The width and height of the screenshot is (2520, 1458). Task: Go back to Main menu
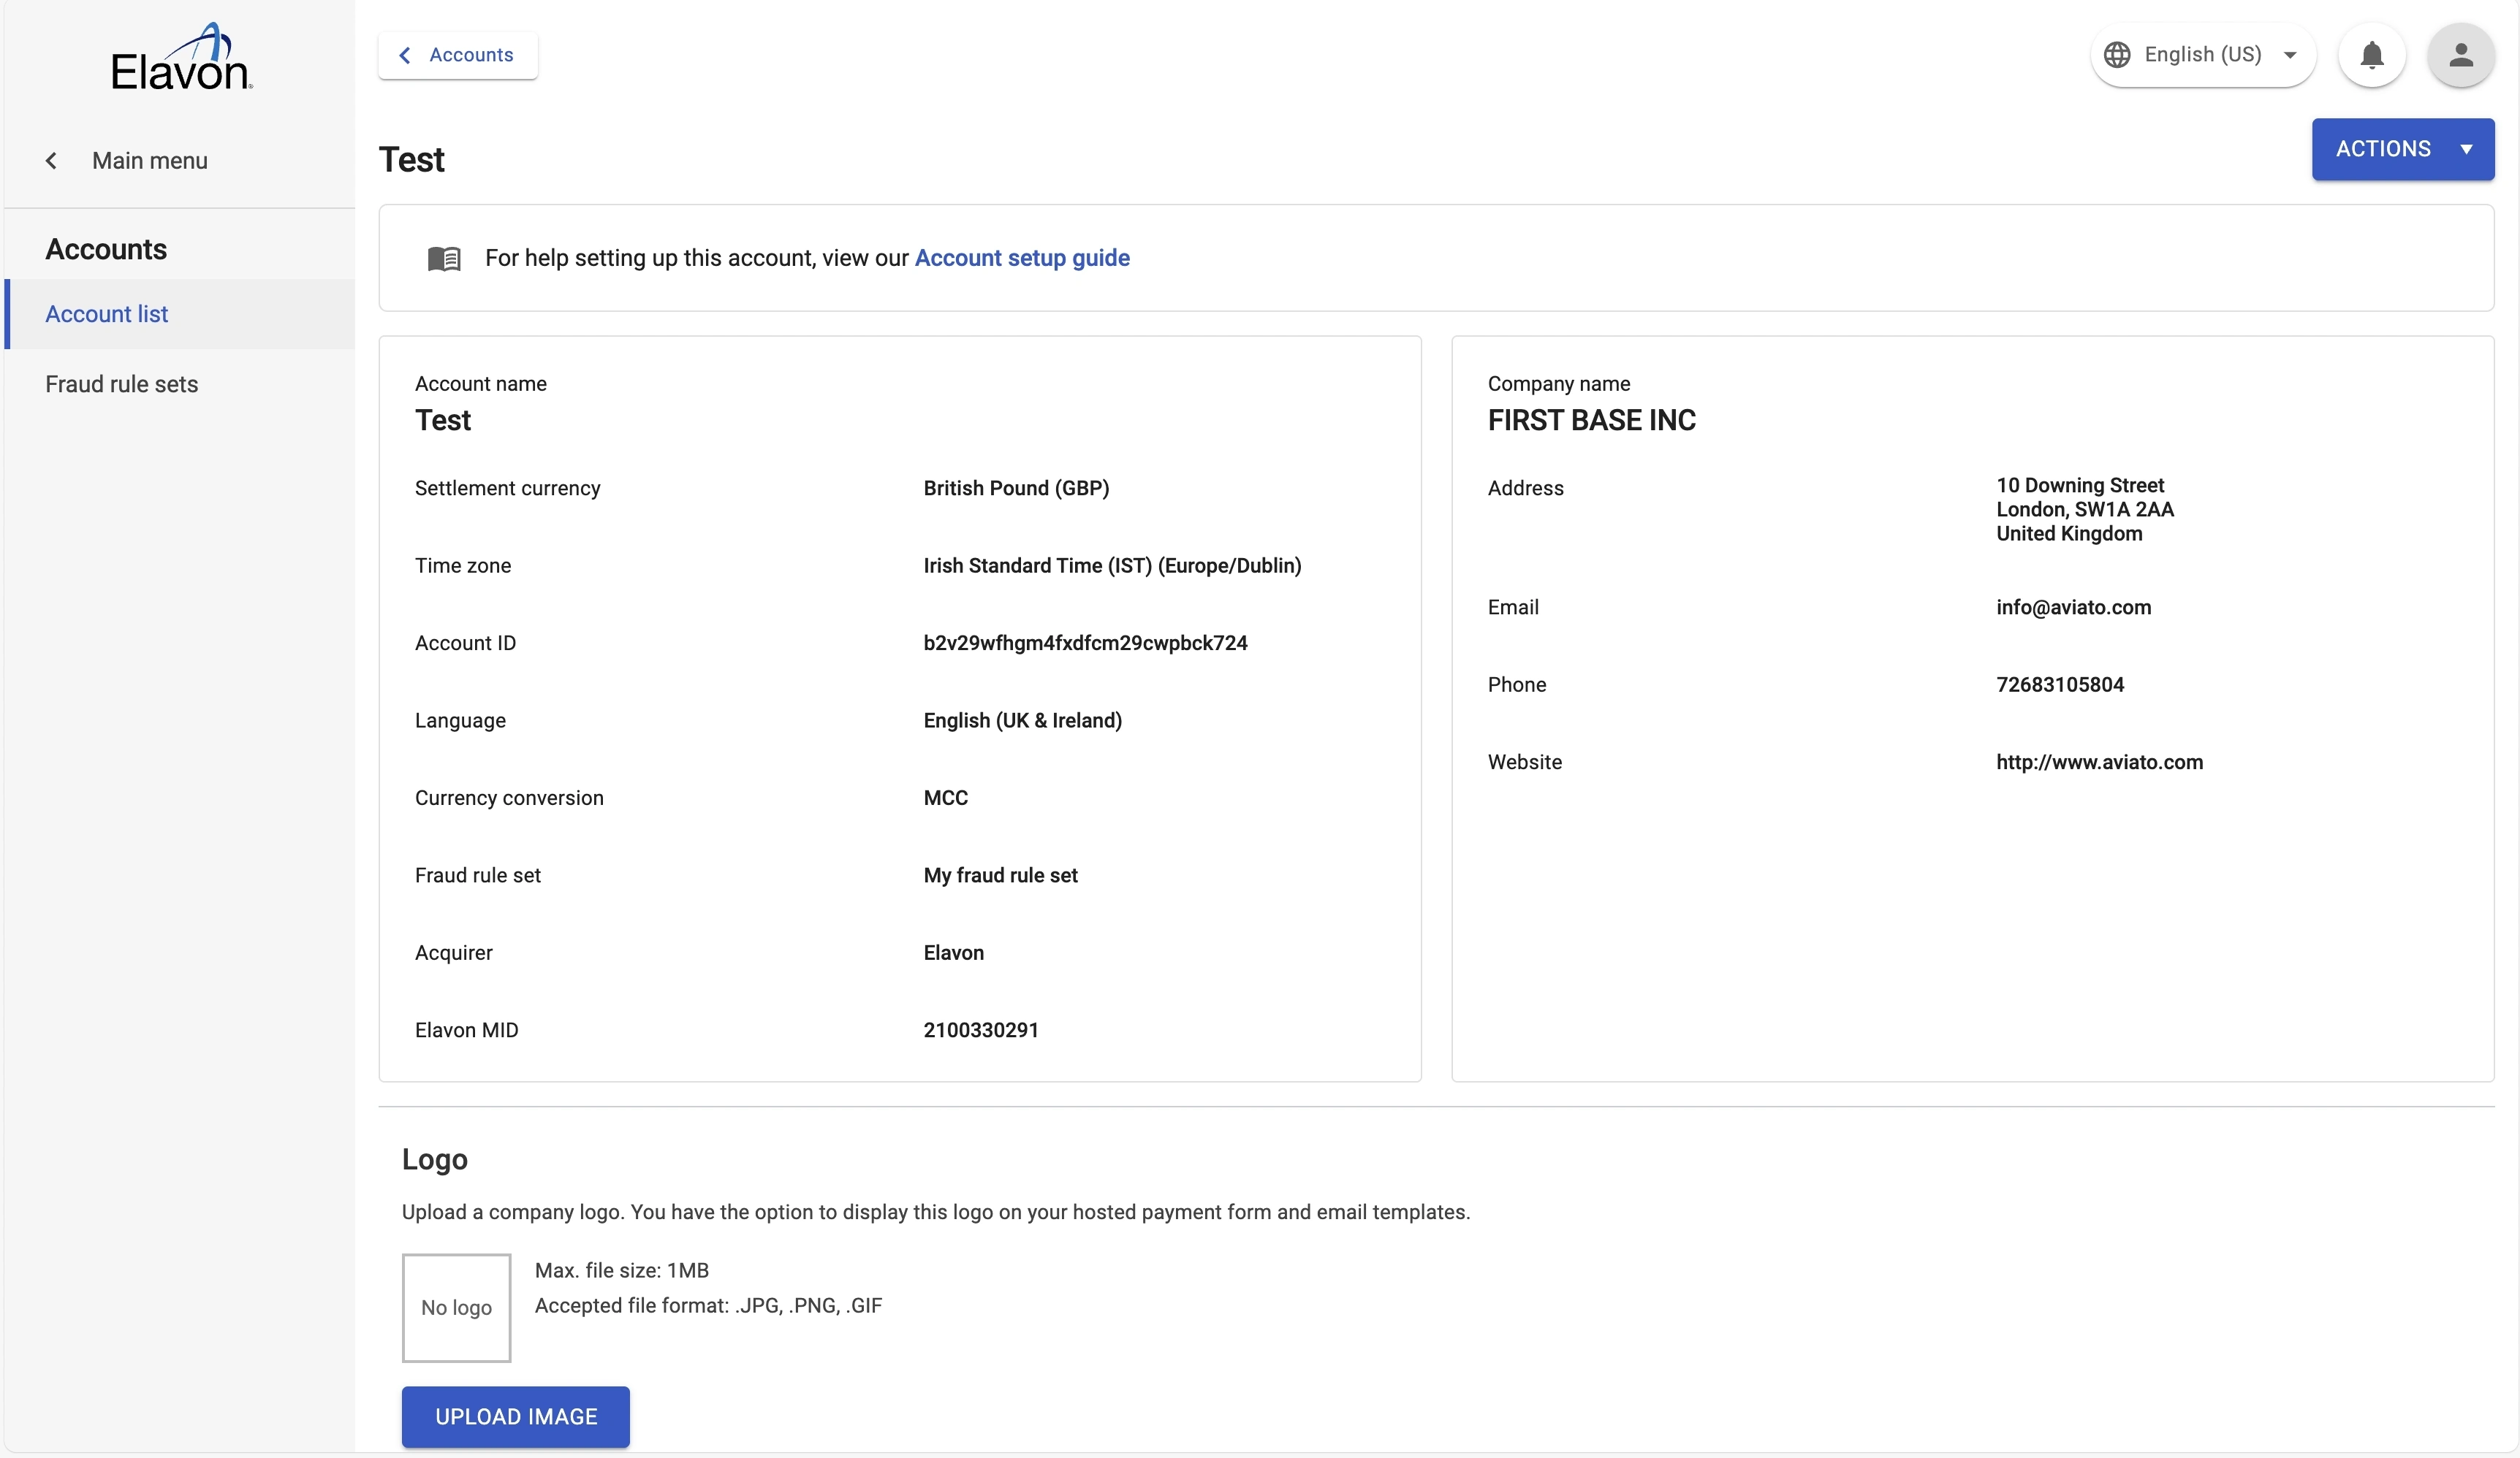click(x=149, y=161)
